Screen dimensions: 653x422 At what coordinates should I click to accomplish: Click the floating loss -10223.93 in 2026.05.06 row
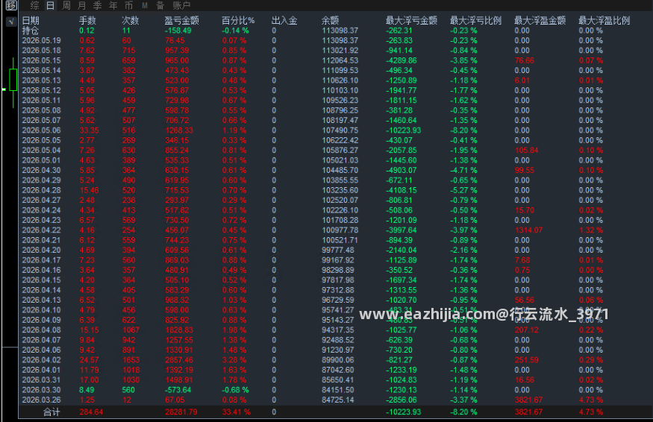click(403, 130)
